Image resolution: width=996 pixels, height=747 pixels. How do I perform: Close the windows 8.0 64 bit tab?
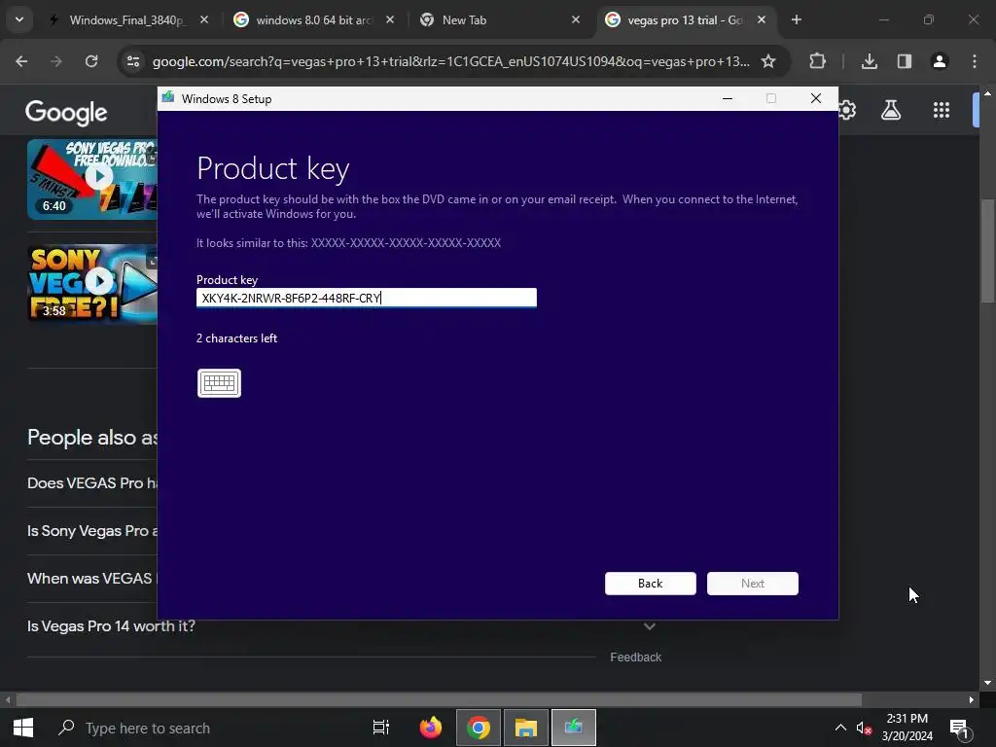point(390,20)
